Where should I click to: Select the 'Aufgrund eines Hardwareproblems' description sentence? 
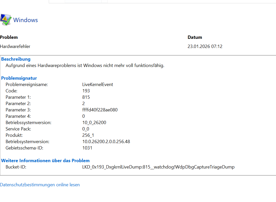85,65
